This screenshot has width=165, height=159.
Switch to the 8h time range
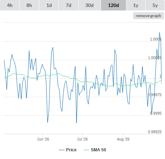coord(29,5)
